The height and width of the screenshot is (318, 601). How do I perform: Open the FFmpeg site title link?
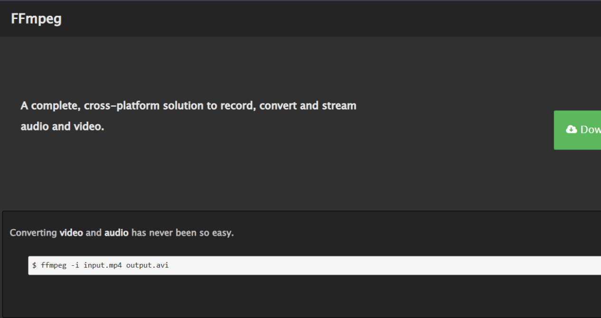36,19
